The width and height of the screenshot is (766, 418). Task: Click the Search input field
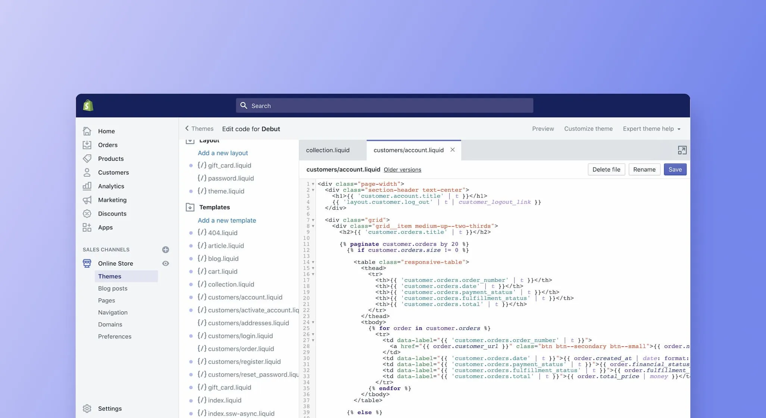point(384,106)
